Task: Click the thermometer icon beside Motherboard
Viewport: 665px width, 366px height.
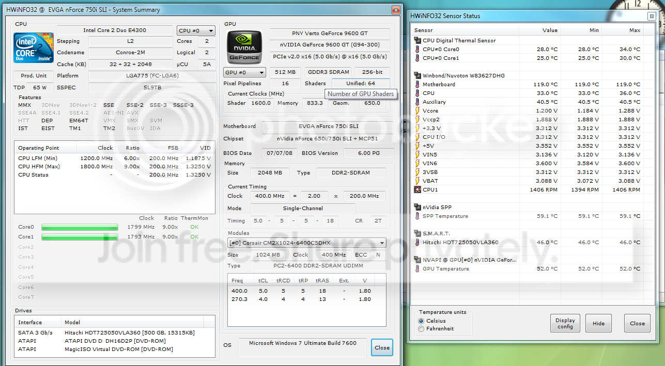Action: pyautogui.click(x=417, y=84)
